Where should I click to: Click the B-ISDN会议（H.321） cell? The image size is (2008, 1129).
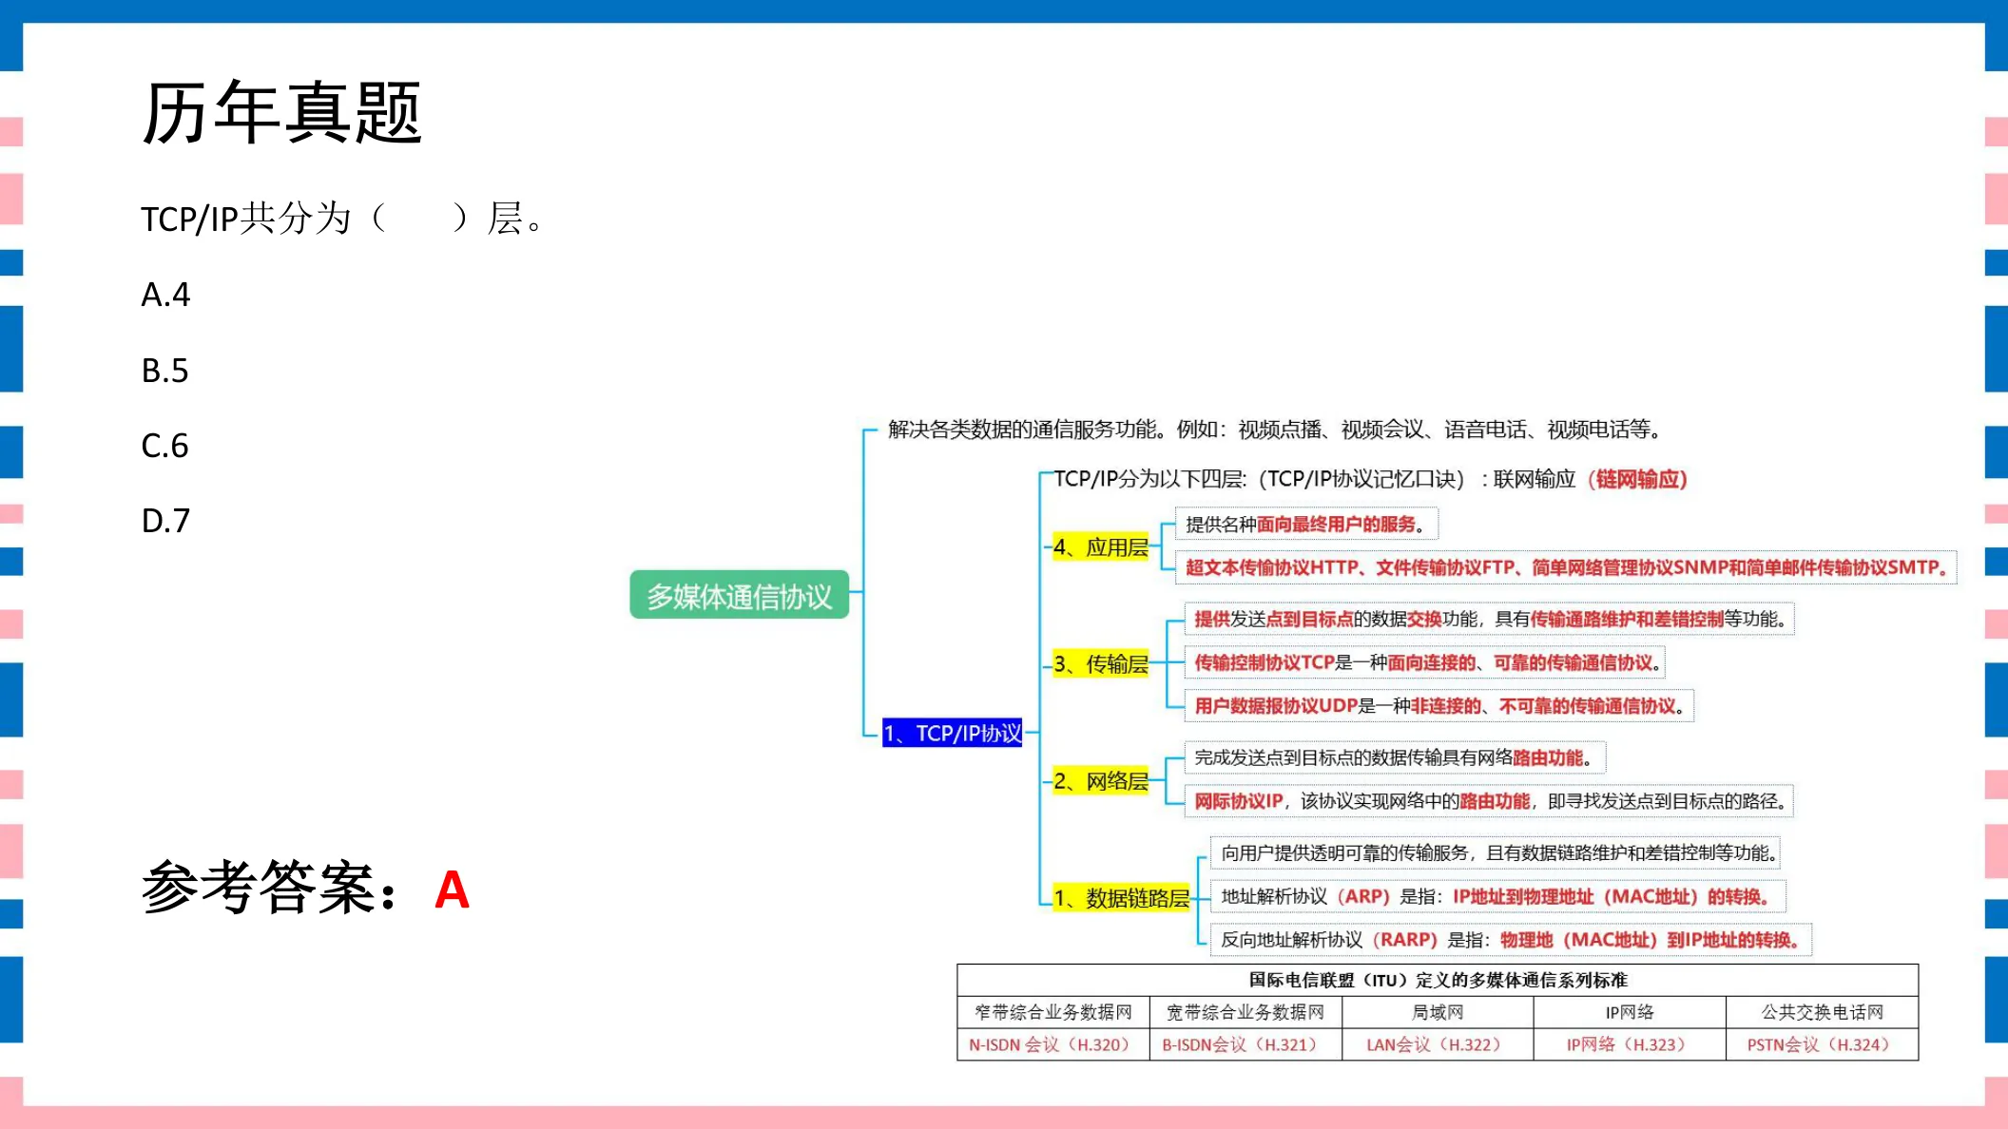coord(1245,1044)
